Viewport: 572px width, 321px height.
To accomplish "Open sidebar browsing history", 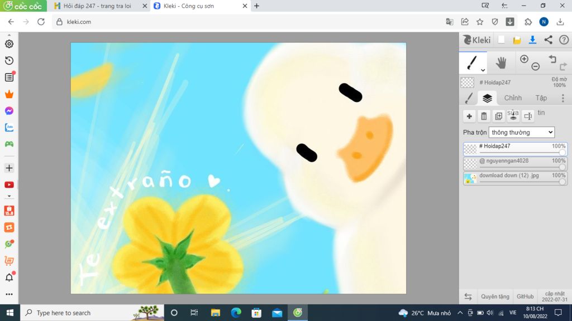I will click(9, 60).
